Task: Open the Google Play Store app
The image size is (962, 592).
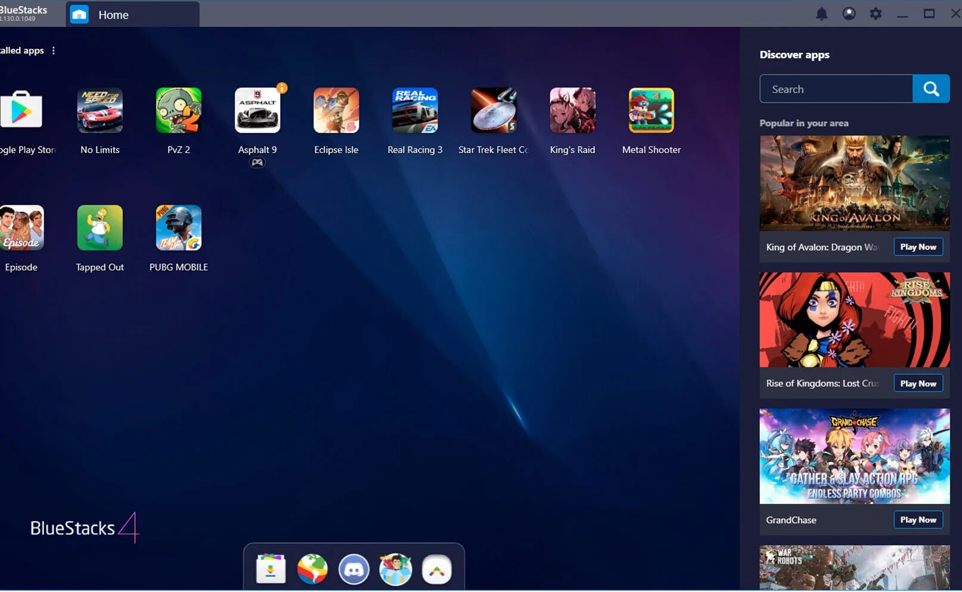Action: click(21, 110)
